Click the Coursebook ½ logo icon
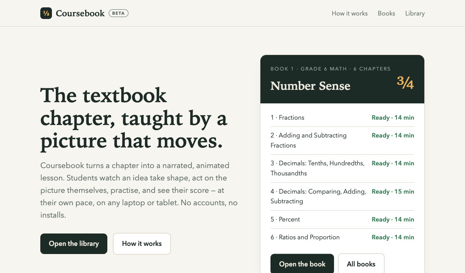The height and width of the screenshot is (273, 465). 46,13
